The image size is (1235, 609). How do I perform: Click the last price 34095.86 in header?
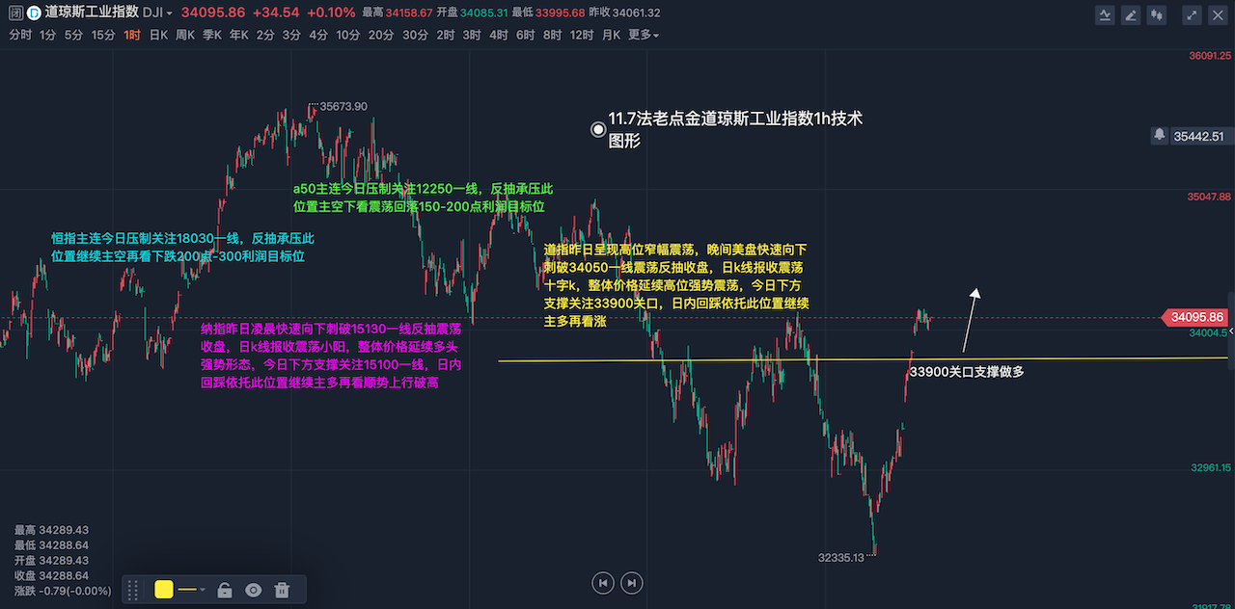(x=213, y=13)
